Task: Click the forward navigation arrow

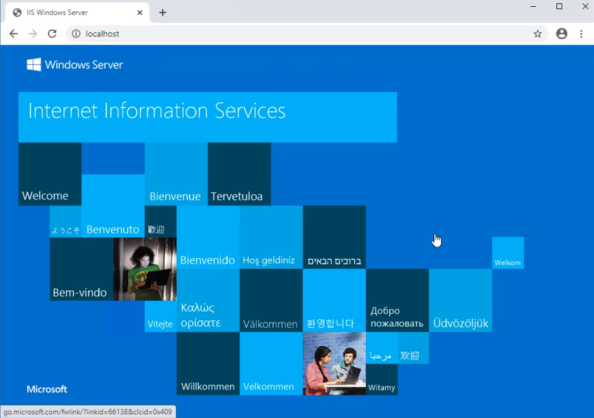Action: [x=33, y=34]
